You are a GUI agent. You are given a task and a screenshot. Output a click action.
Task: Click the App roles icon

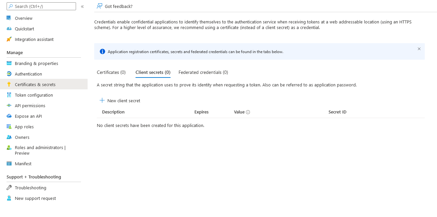9,127
